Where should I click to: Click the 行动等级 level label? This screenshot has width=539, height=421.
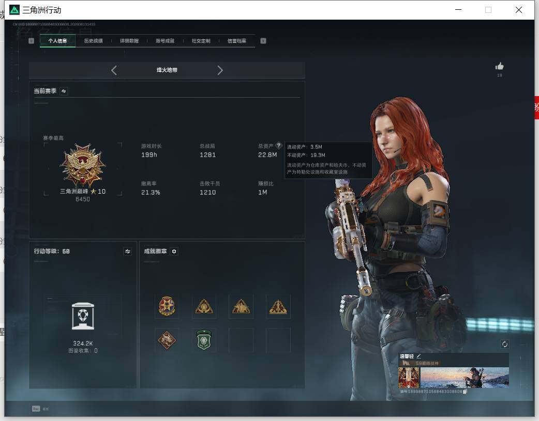52,252
